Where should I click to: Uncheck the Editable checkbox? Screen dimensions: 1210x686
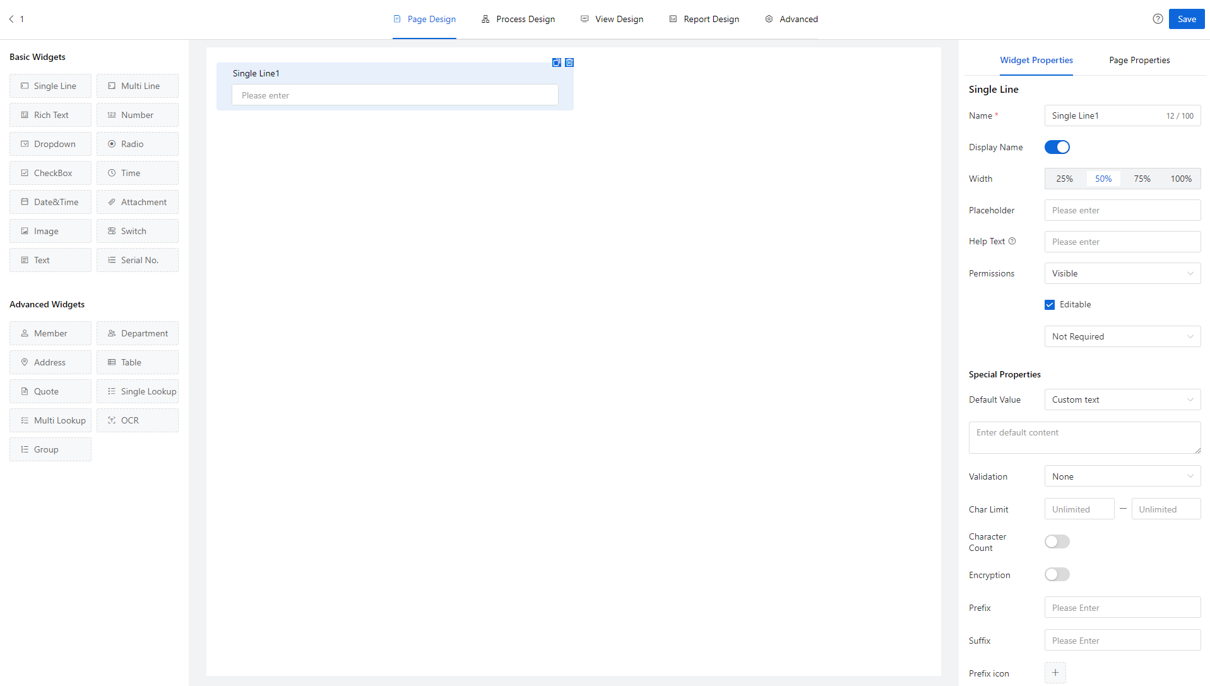click(x=1050, y=305)
